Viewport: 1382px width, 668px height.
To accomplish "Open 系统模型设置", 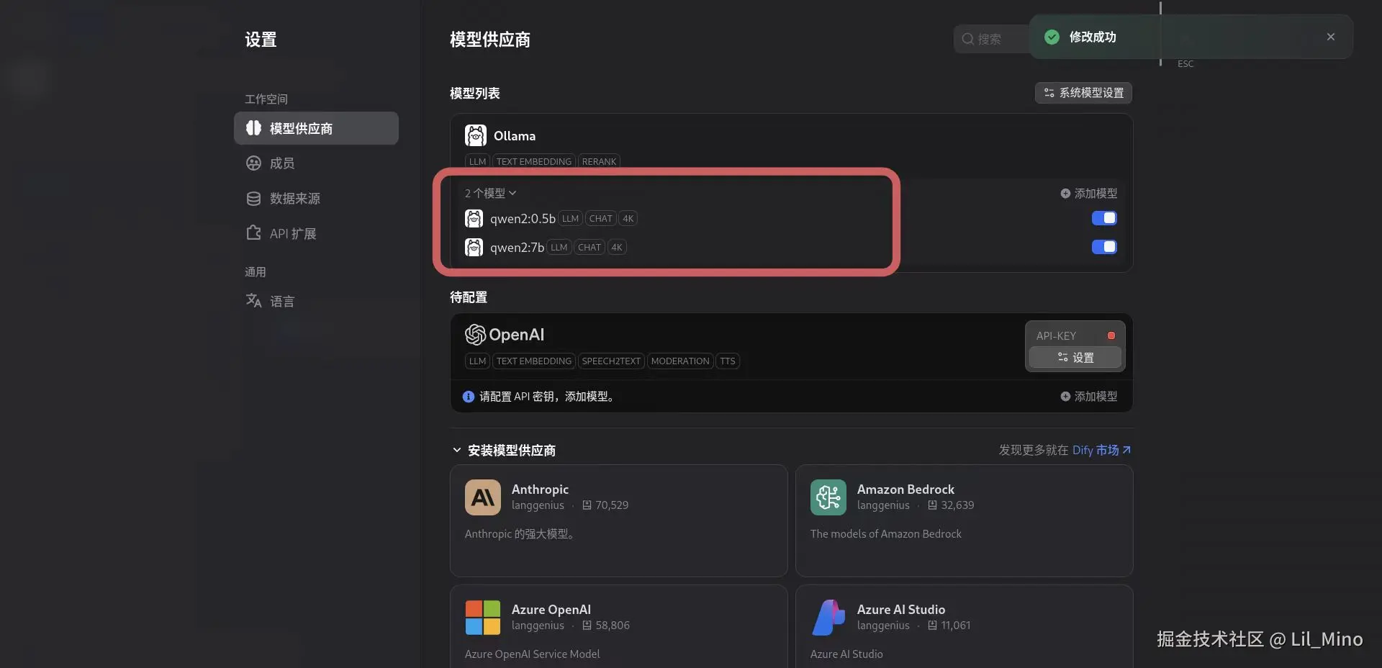I will 1083,93.
